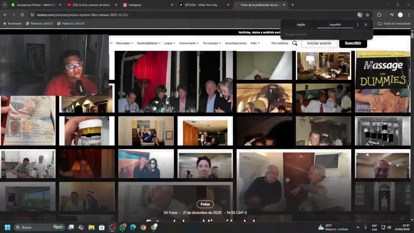Close the TikTok tab
The image size is (414, 233).
click(x=228, y=5)
